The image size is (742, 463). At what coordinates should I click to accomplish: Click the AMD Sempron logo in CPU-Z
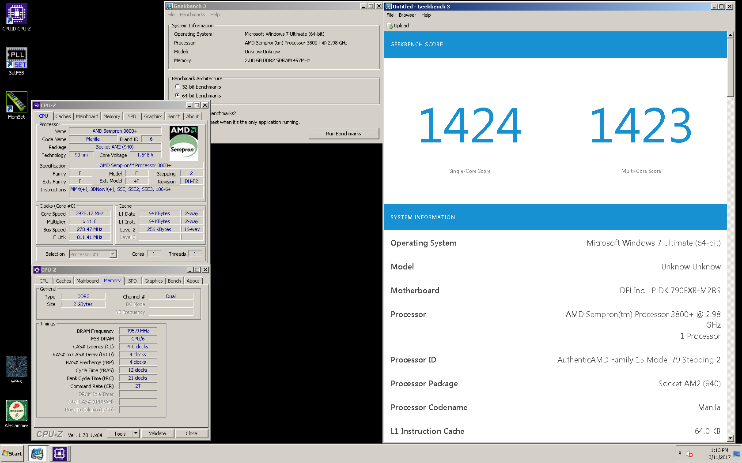tap(184, 143)
